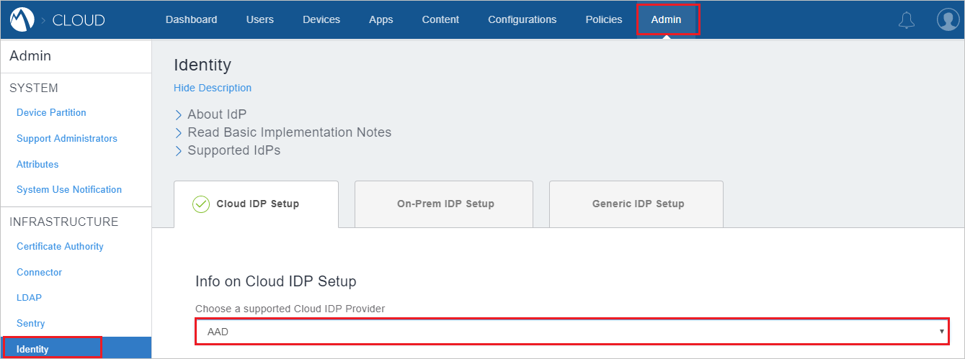The width and height of the screenshot is (965, 359).
Task: Open System Use Notification
Action: 69,189
